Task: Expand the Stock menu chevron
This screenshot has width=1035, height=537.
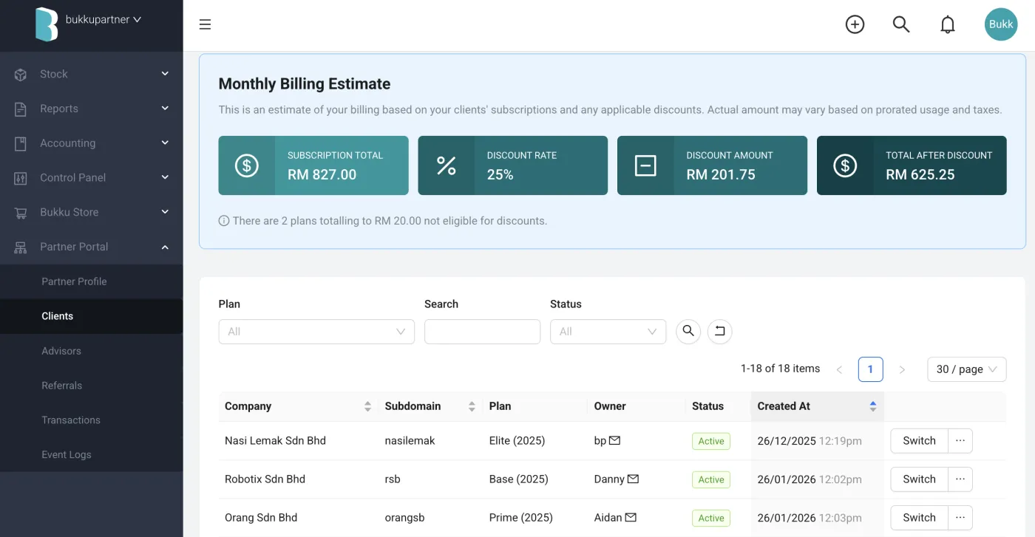Action: coord(165,74)
